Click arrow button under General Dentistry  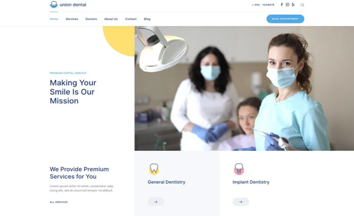(x=156, y=202)
